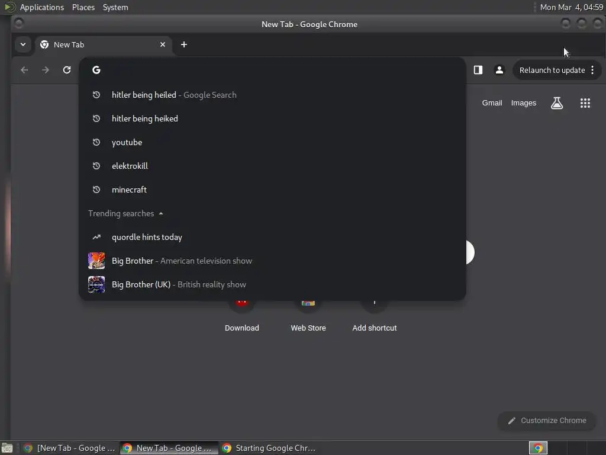This screenshot has width=606, height=455.
Task: Click the Chrome icon in the workspace switcher
Action: [x=538, y=448]
